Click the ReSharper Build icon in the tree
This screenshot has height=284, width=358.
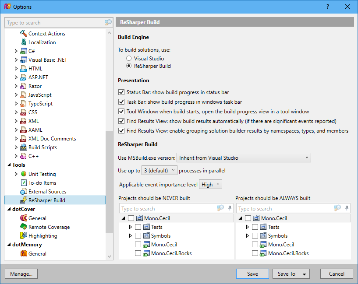point(24,200)
